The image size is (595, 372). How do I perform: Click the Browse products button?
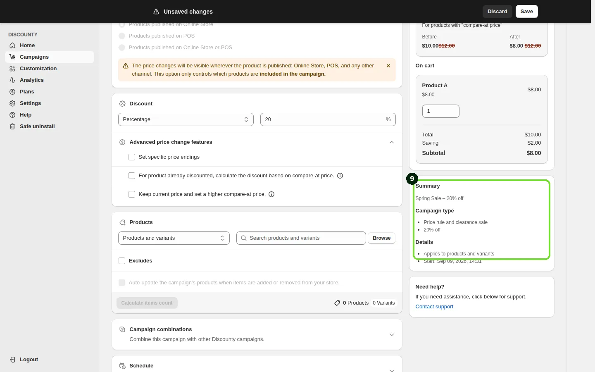point(382,238)
